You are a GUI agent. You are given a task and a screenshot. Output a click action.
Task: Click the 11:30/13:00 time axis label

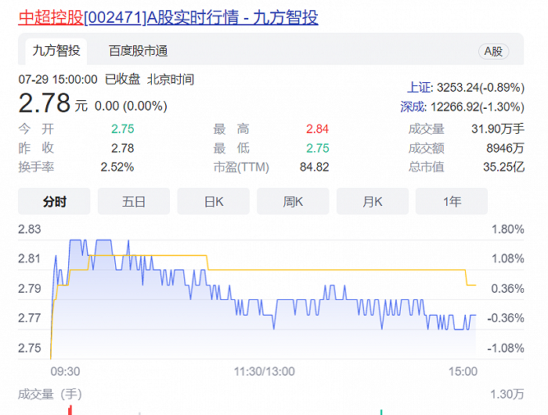265,371
